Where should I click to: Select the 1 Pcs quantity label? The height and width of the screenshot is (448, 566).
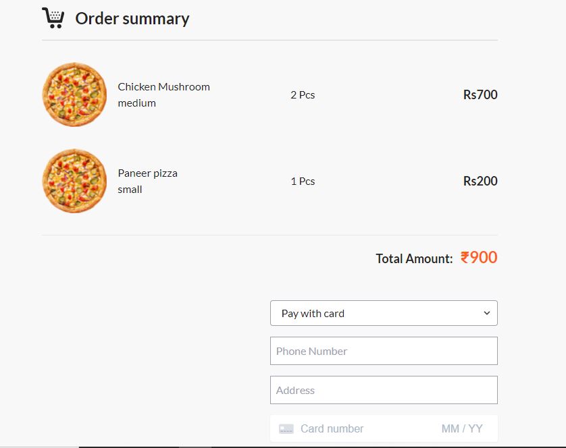tap(302, 181)
